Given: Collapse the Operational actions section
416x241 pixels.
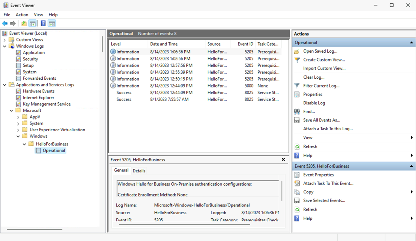Looking at the screenshot, I should coord(411,43).
